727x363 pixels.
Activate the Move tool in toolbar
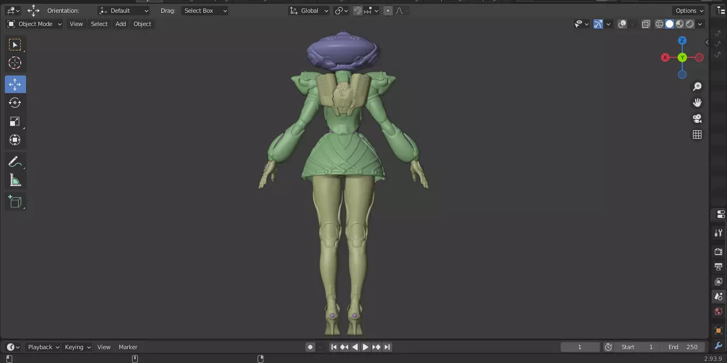coord(15,85)
